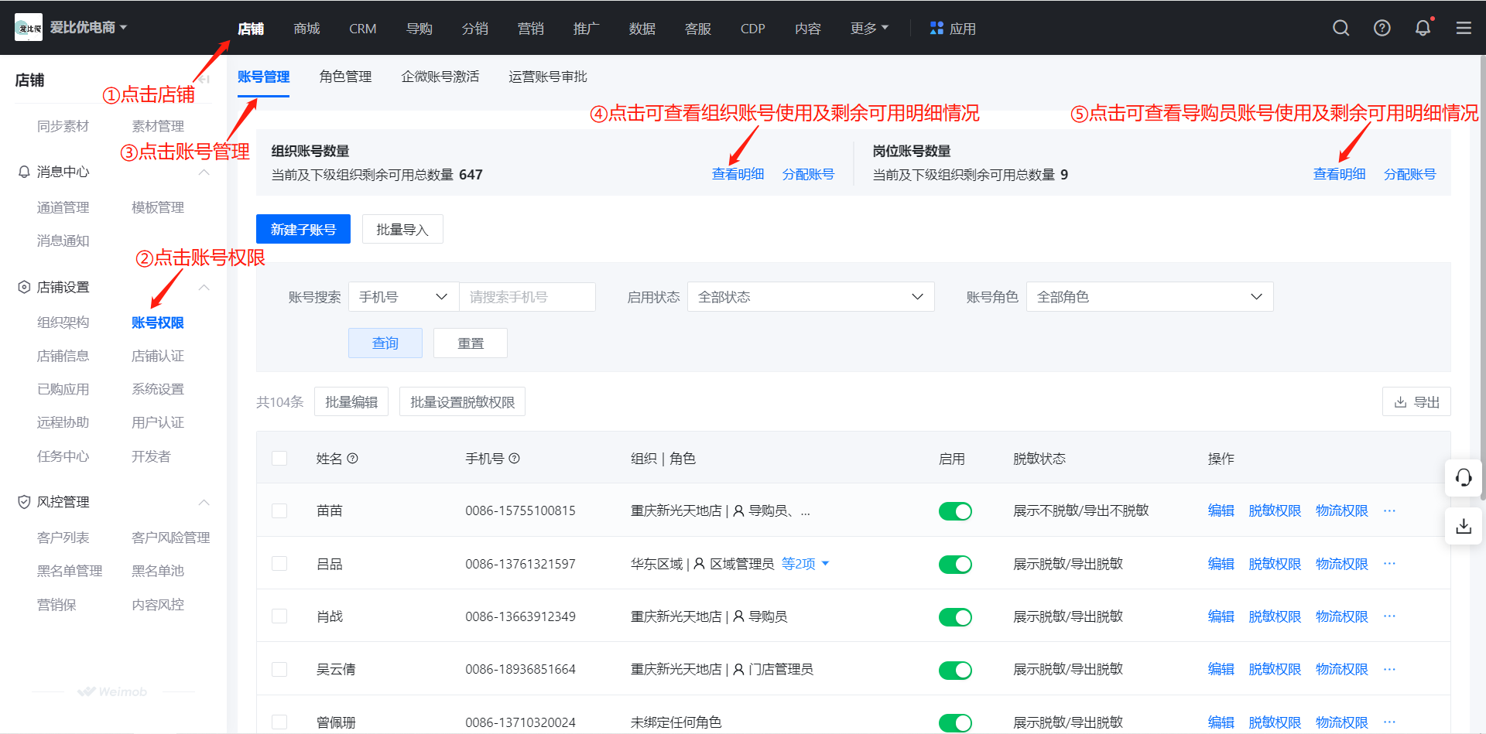1486x734 pixels.
Task: Click the 请搜索手机号 input field
Action: [x=527, y=297]
